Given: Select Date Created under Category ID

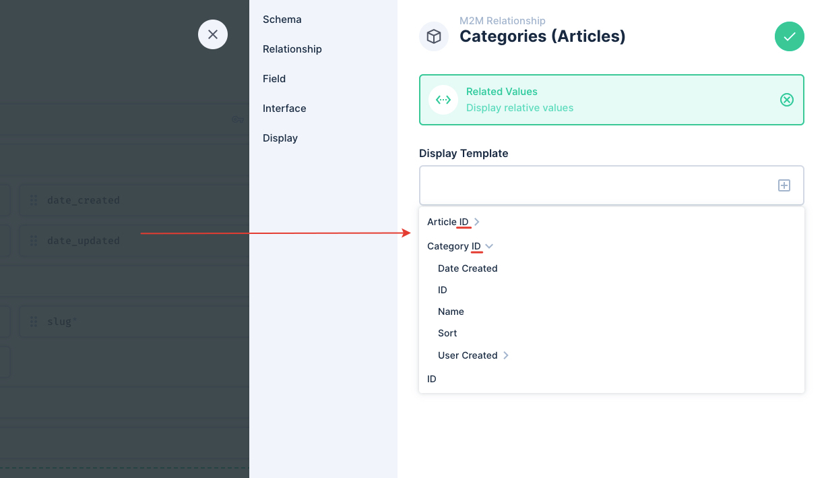Looking at the screenshot, I should point(468,268).
